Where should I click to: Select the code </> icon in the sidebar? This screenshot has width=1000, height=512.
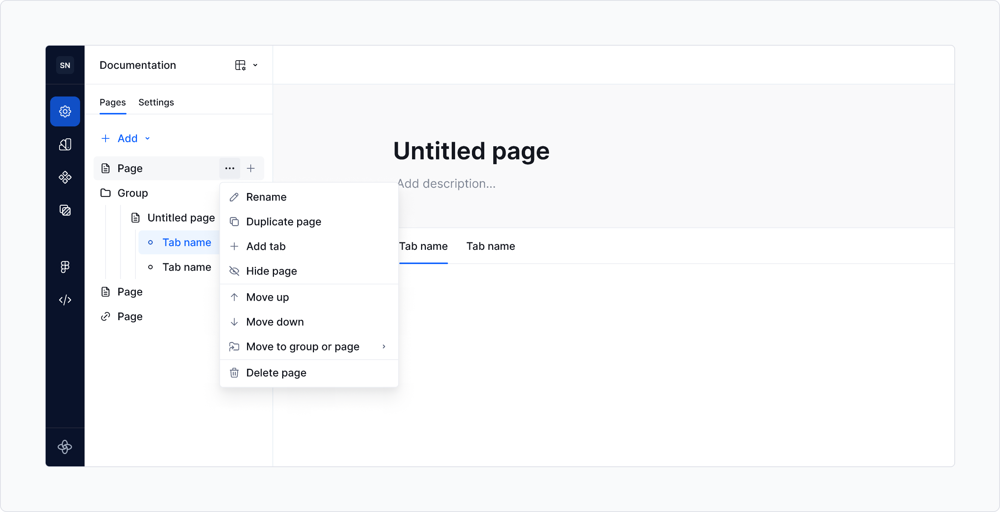click(x=65, y=300)
